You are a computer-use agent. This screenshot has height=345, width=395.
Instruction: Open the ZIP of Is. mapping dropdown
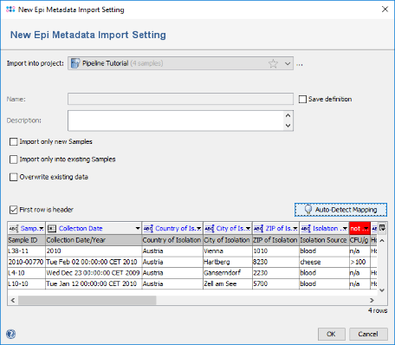[295, 229]
